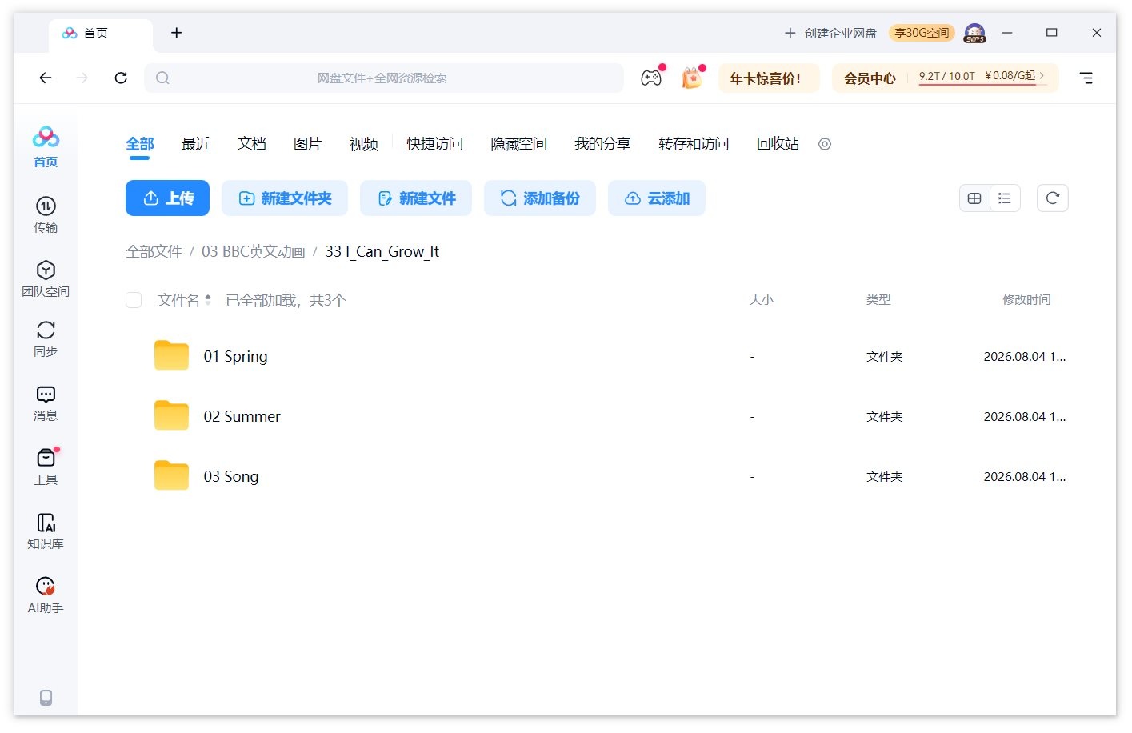The height and width of the screenshot is (733, 1132).
Task: Select the 转存和访问 tab
Action: click(x=694, y=144)
